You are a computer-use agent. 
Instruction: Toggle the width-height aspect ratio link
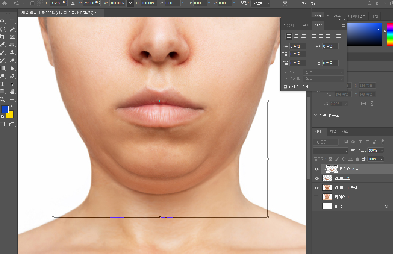click(130, 3)
